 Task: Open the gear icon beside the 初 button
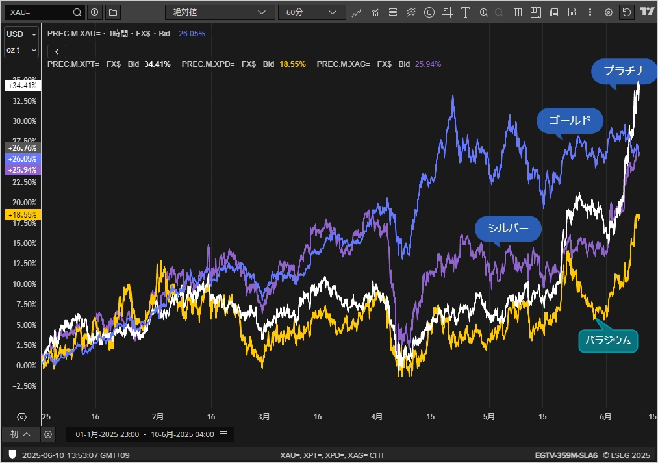pyautogui.click(x=48, y=434)
